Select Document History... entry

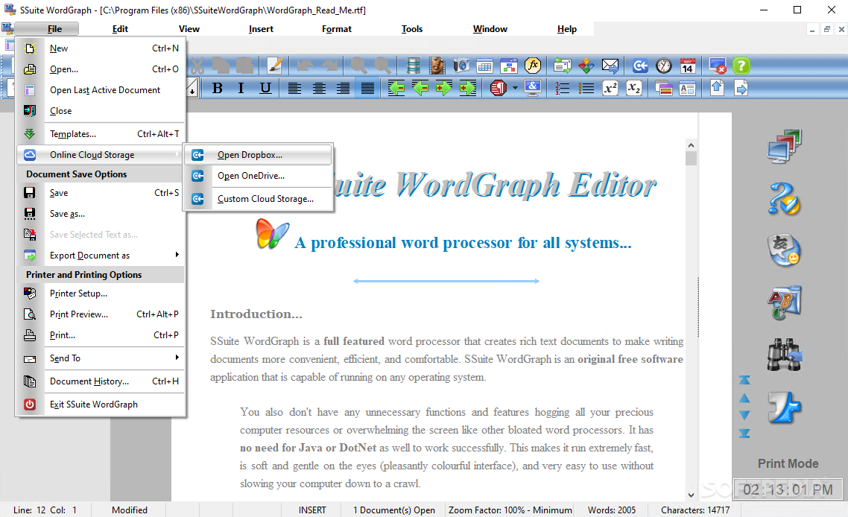click(101, 381)
